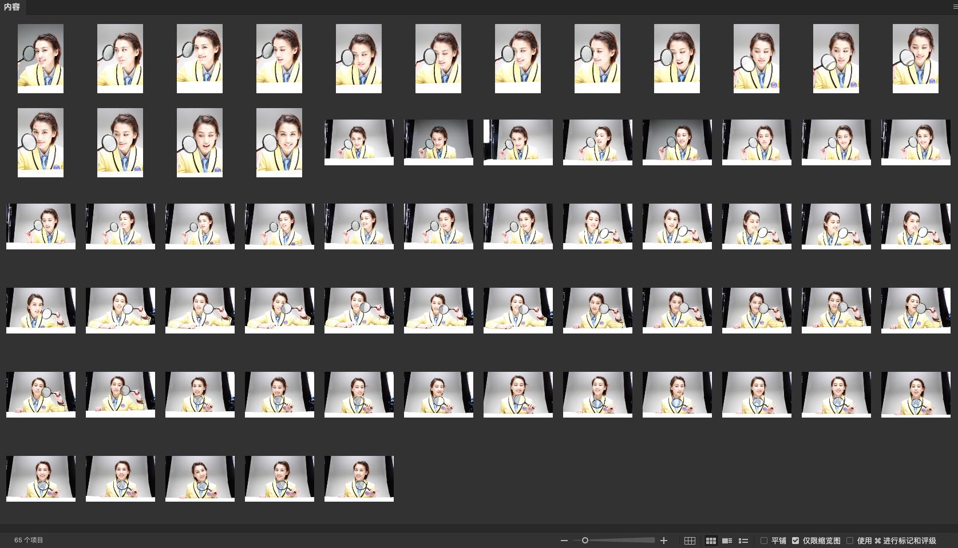
Task: Select the last thumbnail in the bottom row
Action: coord(359,479)
